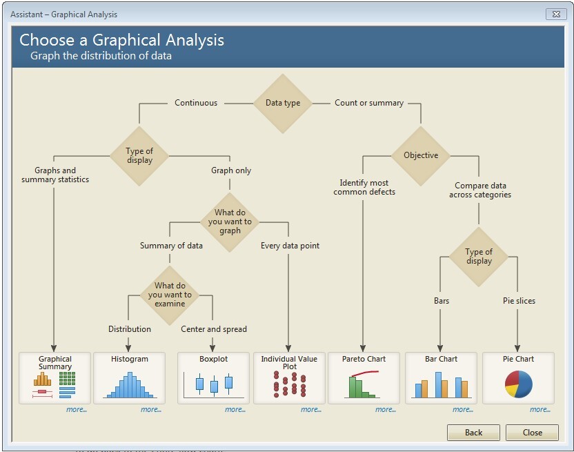This screenshot has height=452, width=574.
Task: Click the Close button at bottom right
Action: [532, 433]
